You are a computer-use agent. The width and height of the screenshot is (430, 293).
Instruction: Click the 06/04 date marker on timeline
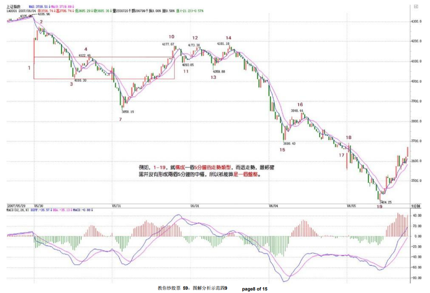tap(273, 206)
